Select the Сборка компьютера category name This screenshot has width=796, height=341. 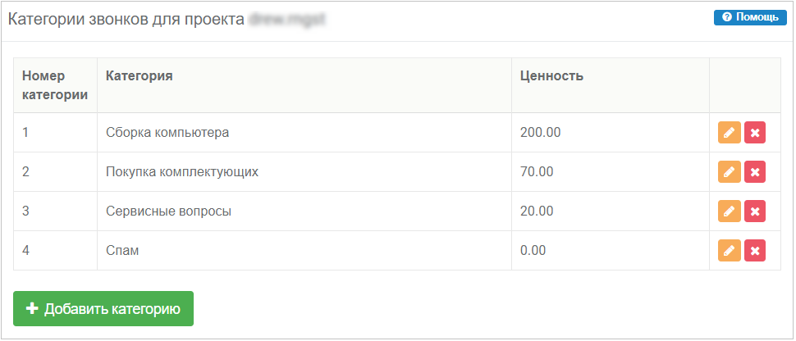tap(167, 133)
